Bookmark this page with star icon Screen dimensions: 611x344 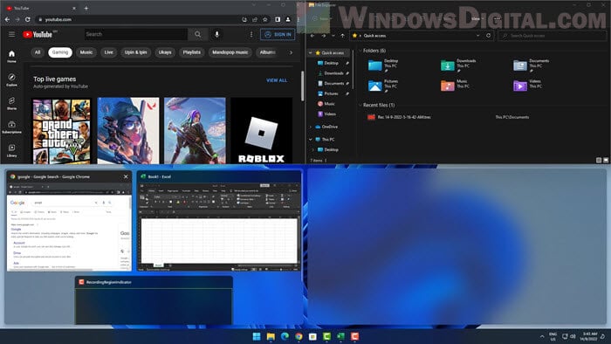265,19
